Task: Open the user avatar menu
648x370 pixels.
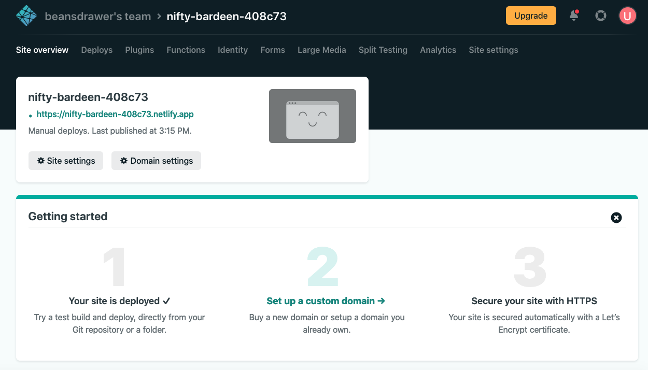Action: tap(627, 16)
